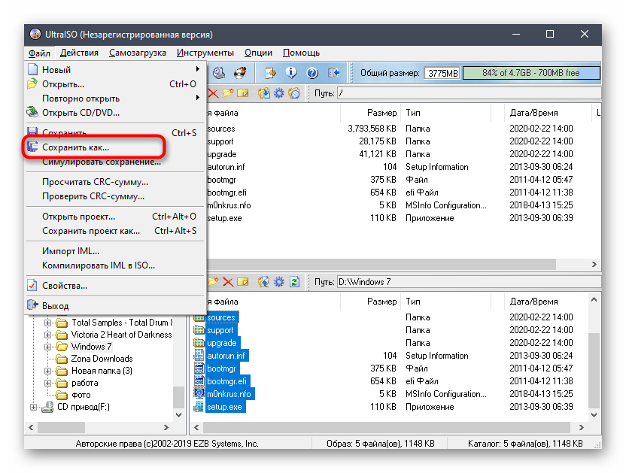
Task: Click the gear settings icon in upper pane
Action: 279,93
